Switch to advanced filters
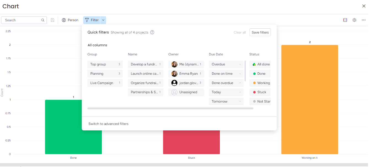This screenshot has height=167, width=369. pyautogui.click(x=108, y=124)
